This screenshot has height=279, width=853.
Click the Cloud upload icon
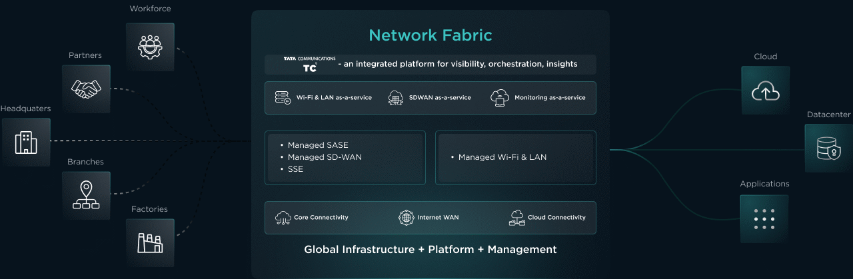tap(765, 91)
